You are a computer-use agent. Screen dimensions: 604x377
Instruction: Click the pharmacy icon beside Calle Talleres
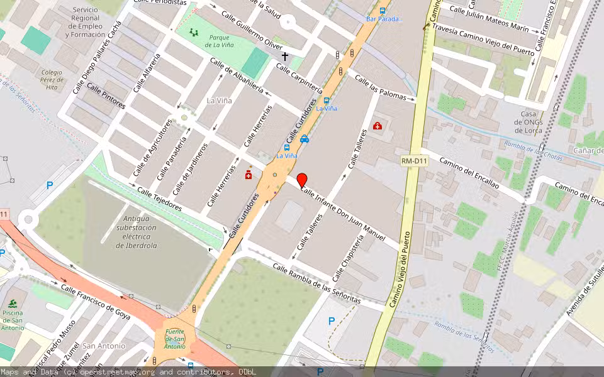[377, 126]
